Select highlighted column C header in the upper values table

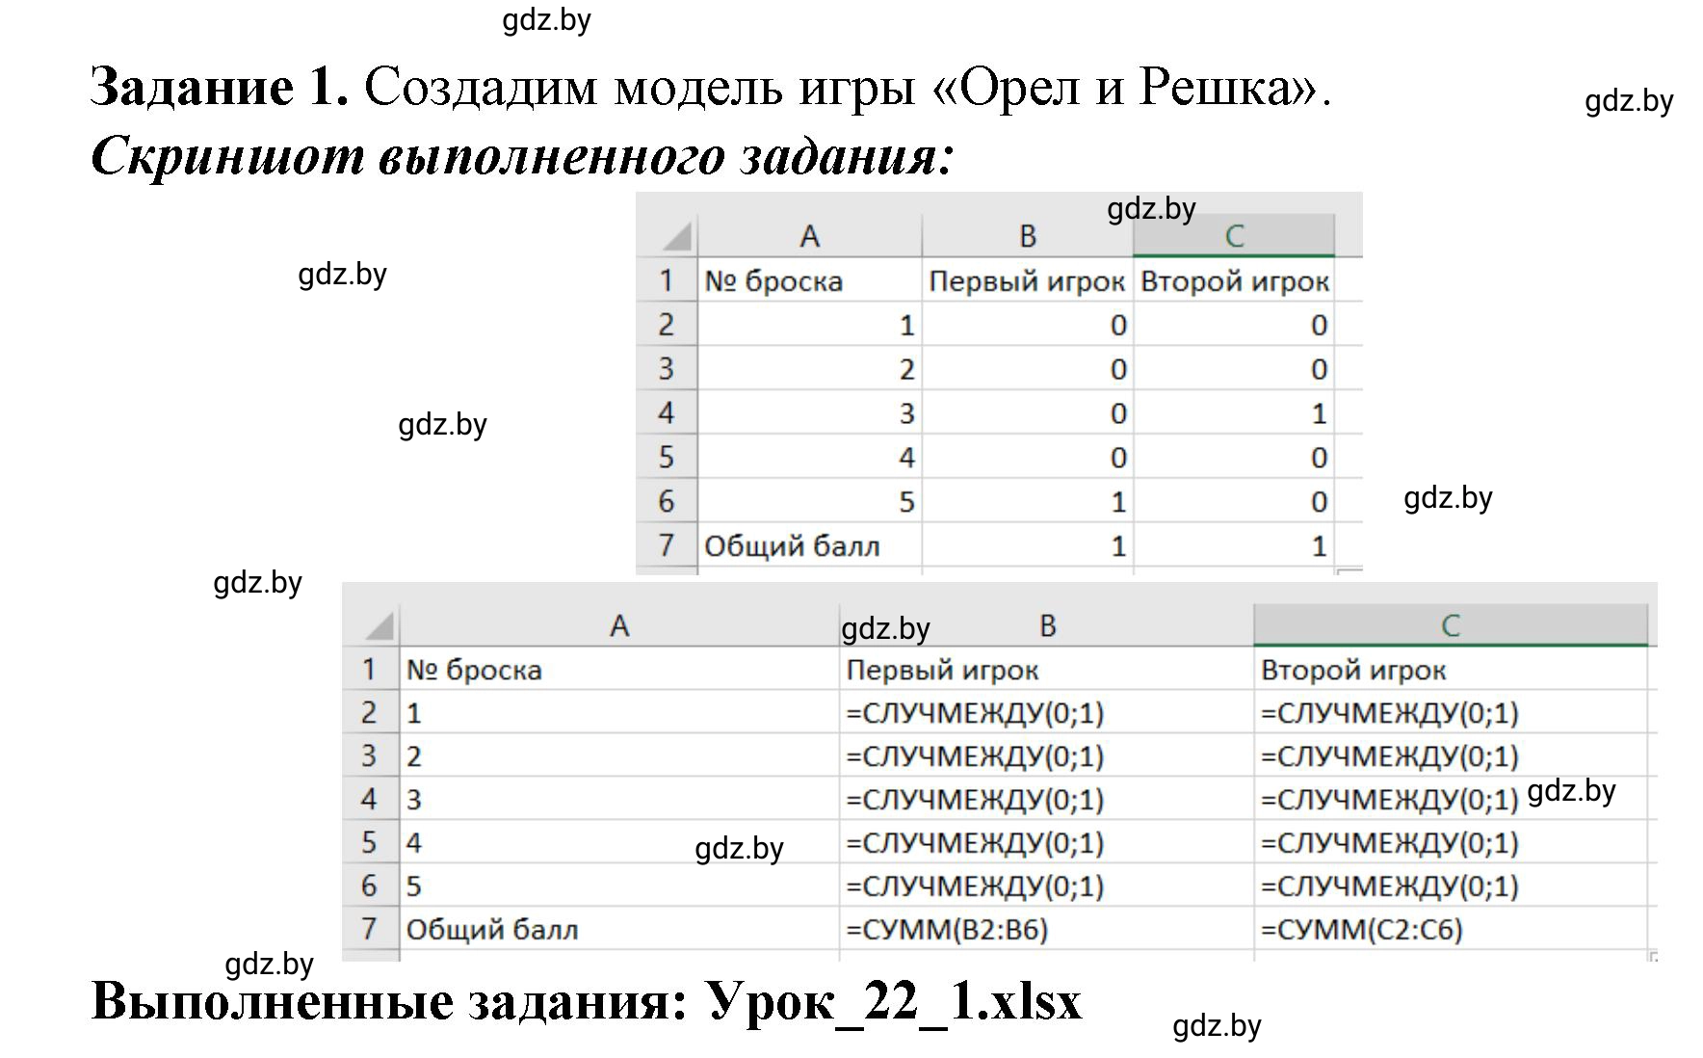coord(1234,235)
